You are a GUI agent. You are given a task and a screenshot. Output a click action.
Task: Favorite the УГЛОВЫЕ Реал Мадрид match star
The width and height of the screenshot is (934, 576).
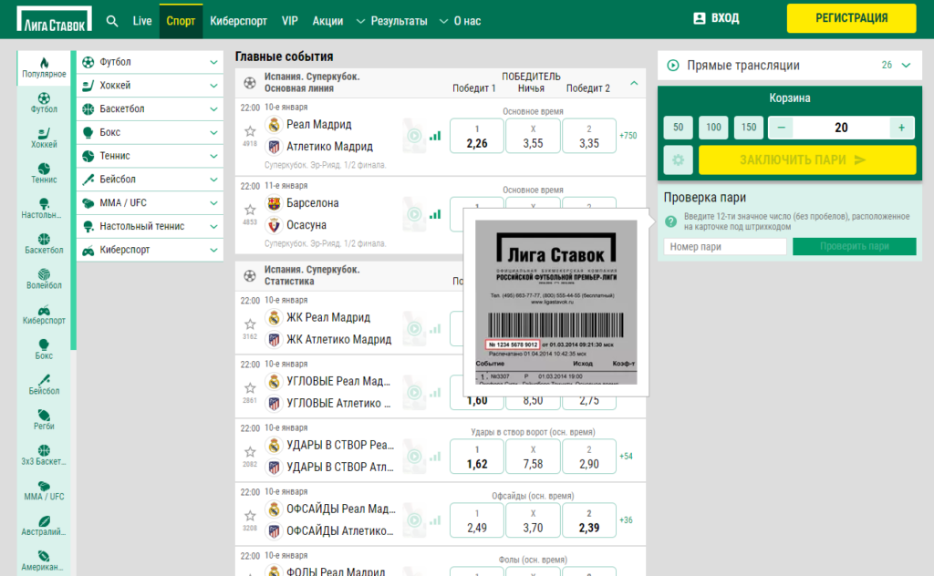point(250,388)
